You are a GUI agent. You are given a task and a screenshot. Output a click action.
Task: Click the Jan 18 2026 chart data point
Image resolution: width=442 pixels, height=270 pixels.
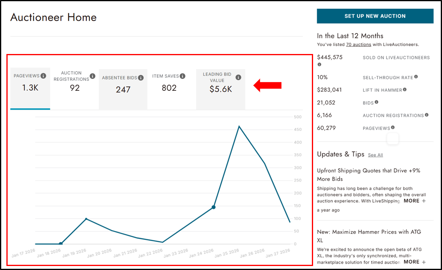pos(60,244)
